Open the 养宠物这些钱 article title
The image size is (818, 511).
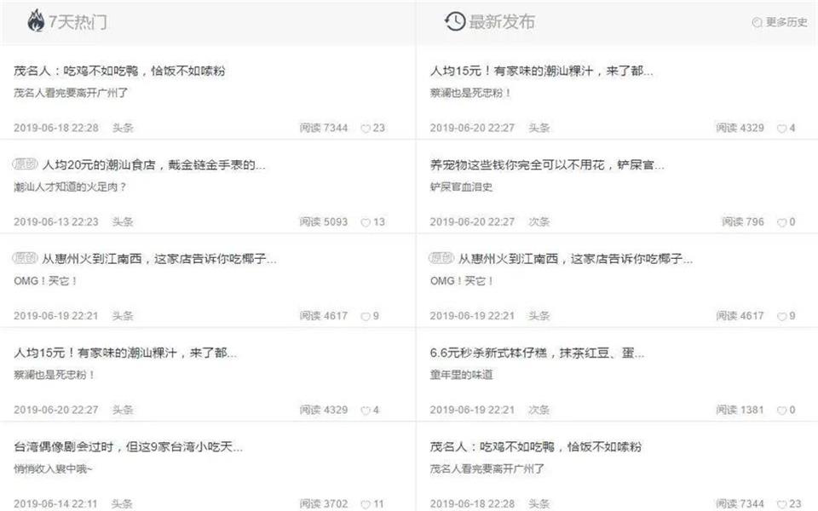(547, 164)
